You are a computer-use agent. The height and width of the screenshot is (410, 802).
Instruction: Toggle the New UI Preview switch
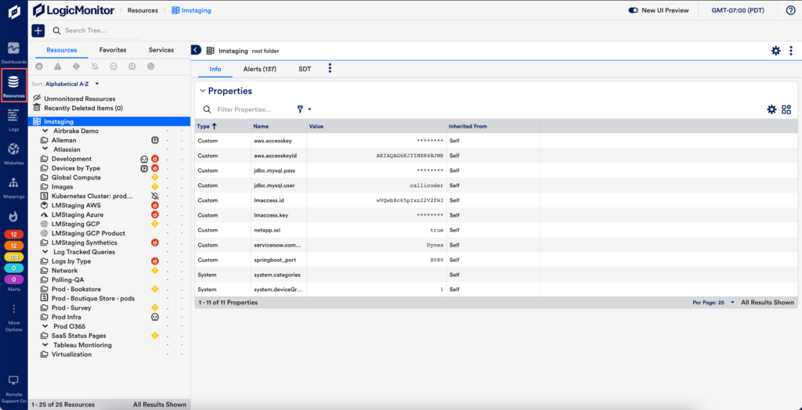(633, 10)
